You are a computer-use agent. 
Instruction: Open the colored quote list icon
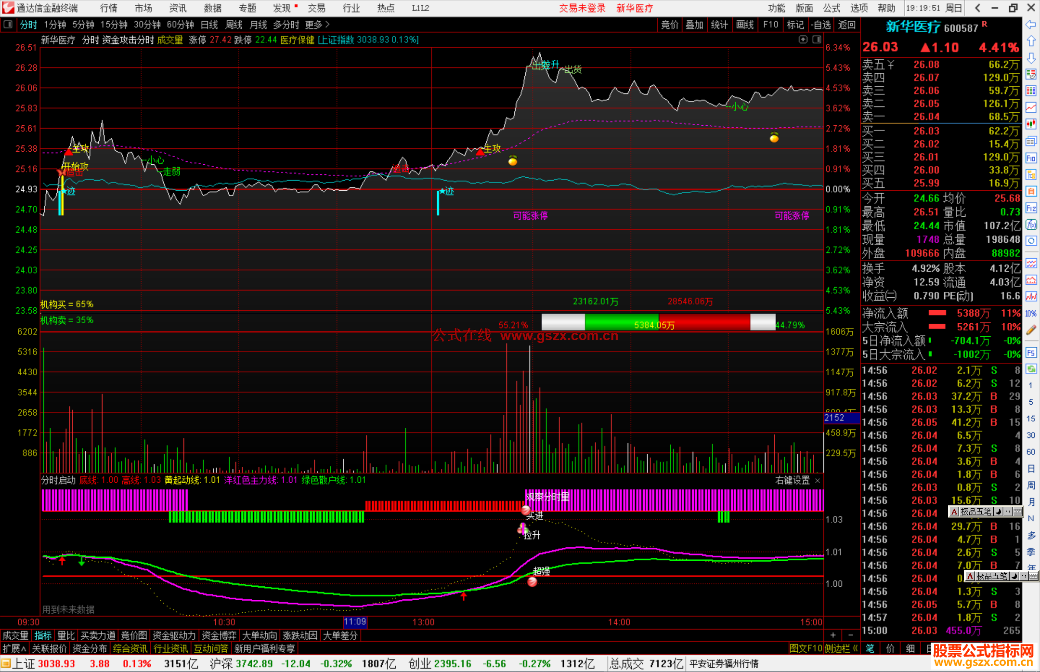[x=1031, y=91]
